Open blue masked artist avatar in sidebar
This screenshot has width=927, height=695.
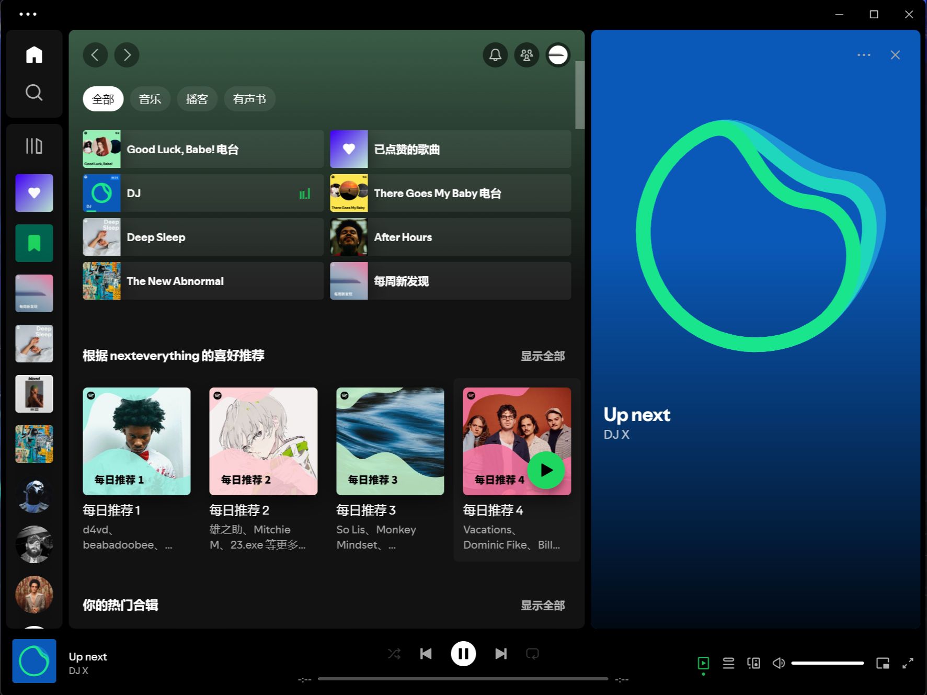(34, 494)
